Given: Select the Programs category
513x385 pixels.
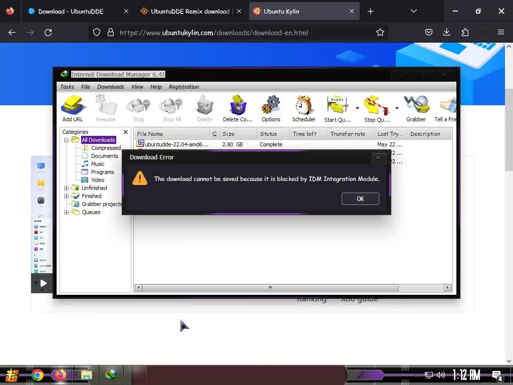Looking at the screenshot, I should click(x=102, y=172).
